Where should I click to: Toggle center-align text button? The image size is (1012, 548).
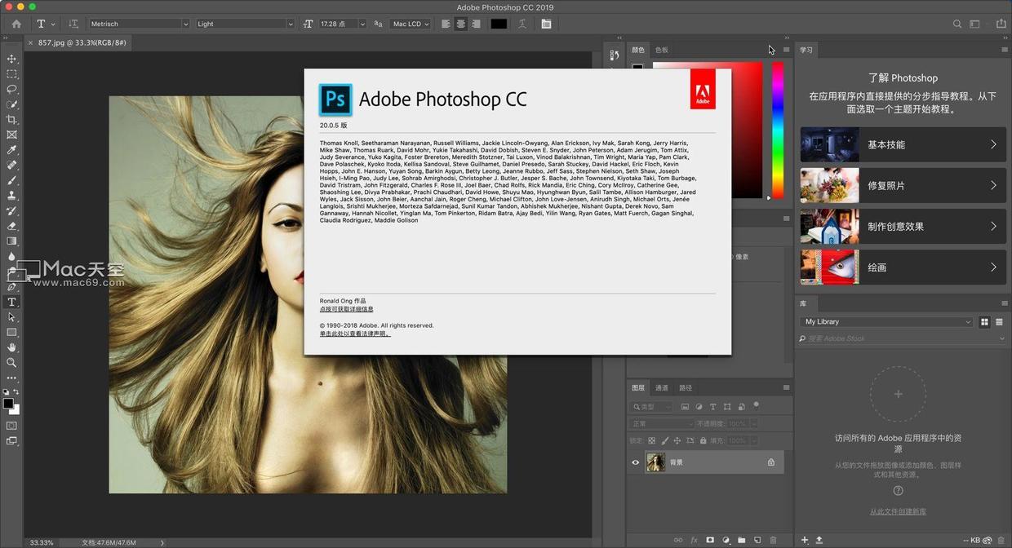(461, 24)
